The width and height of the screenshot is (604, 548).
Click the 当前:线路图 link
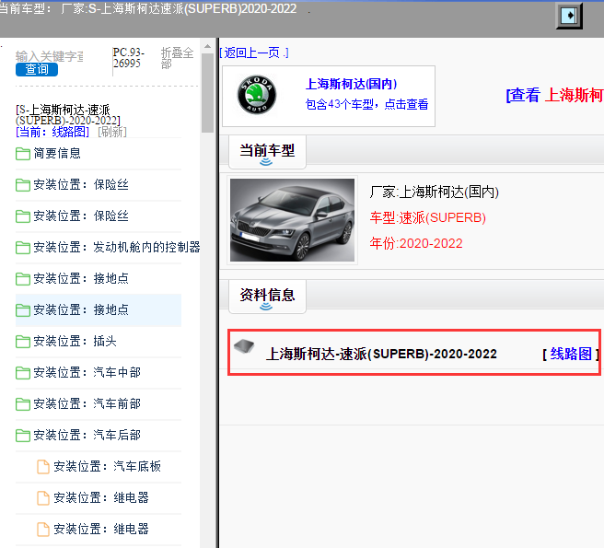click(52, 132)
